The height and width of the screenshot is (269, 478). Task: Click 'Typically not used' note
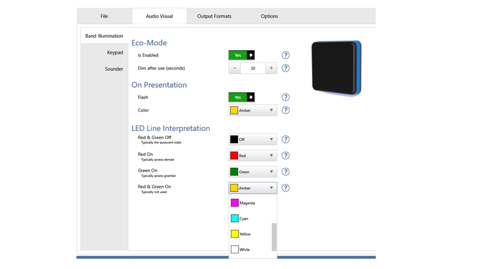[x=153, y=192]
